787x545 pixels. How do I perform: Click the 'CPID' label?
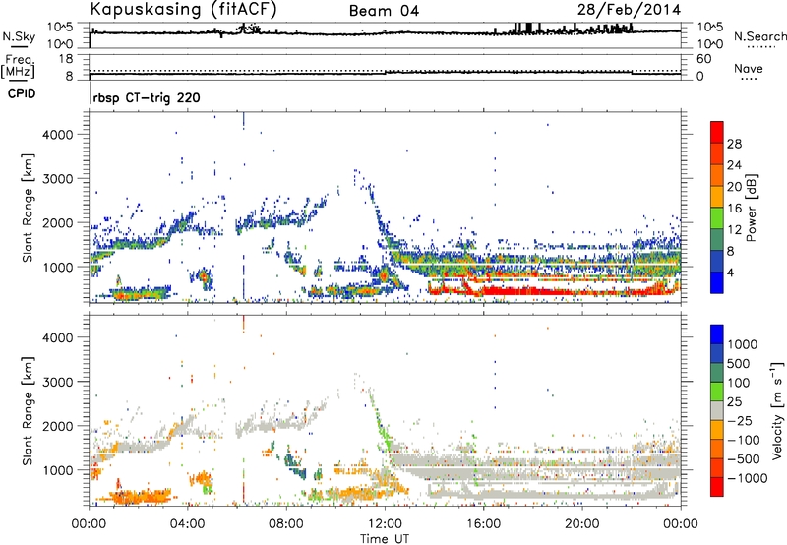22,93
